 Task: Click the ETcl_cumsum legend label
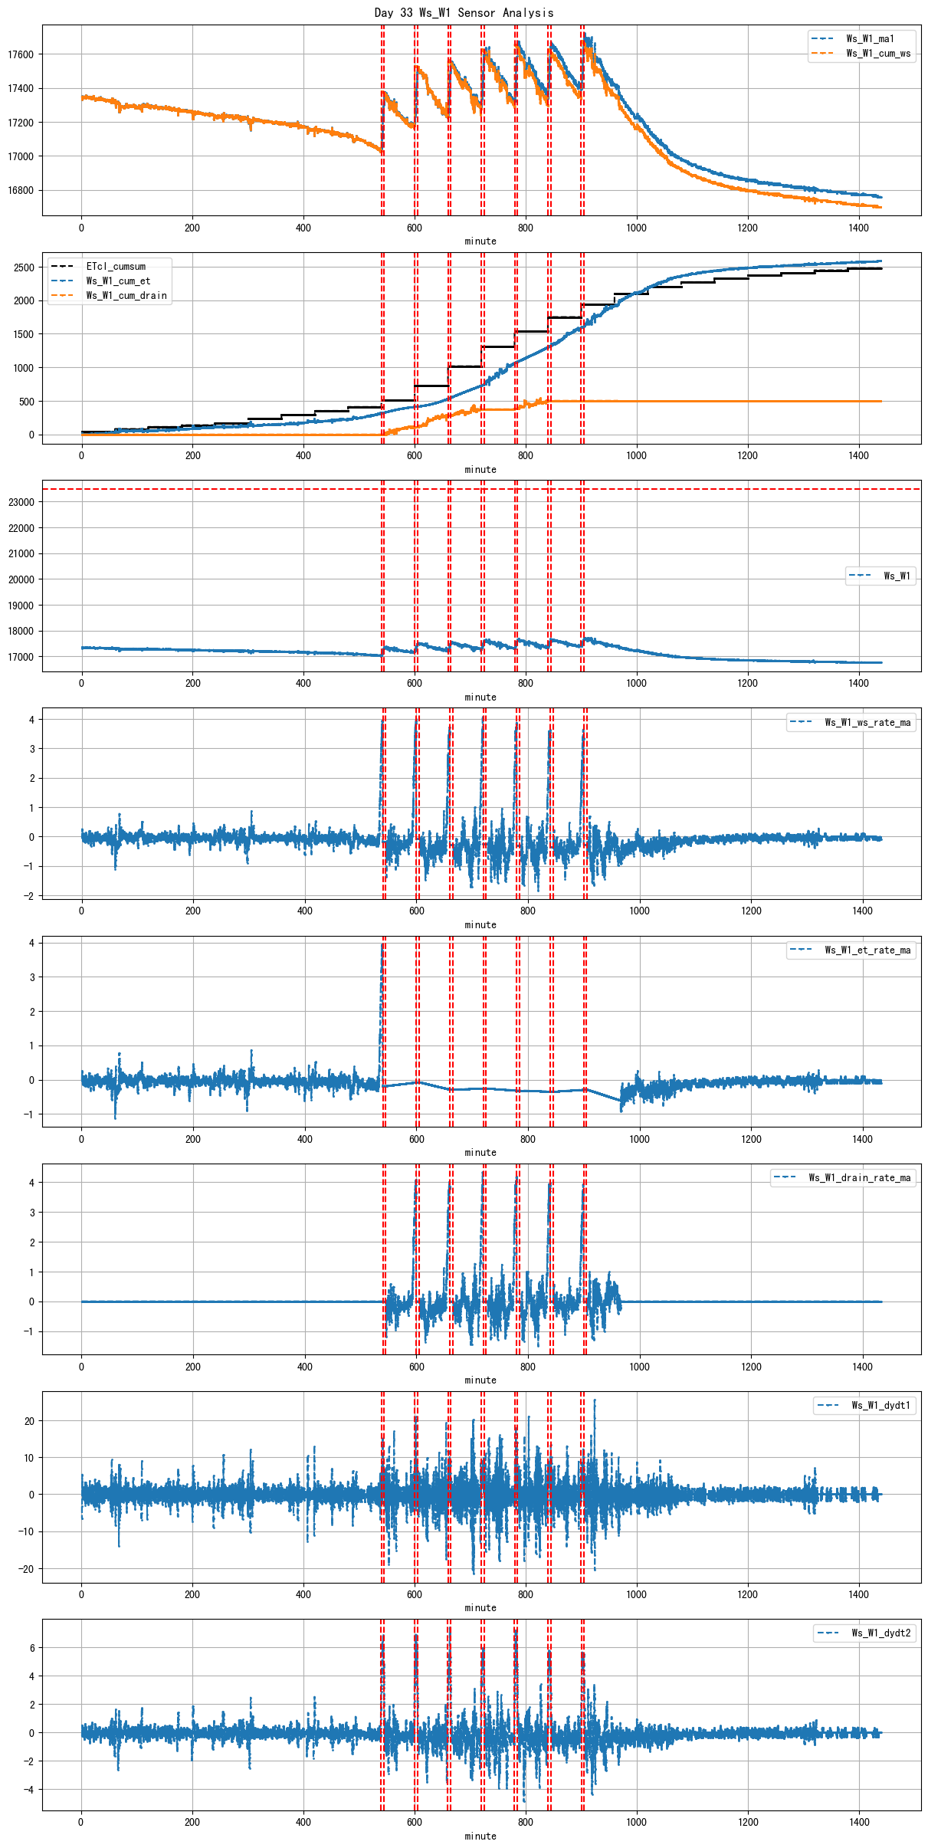(x=116, y=267)
